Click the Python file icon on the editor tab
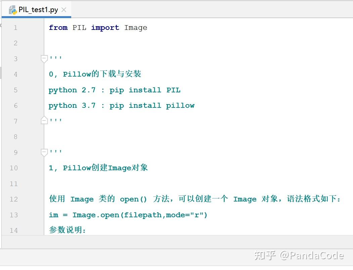The width and height of the screenshot is (353, 270). [x=13, y=9]
